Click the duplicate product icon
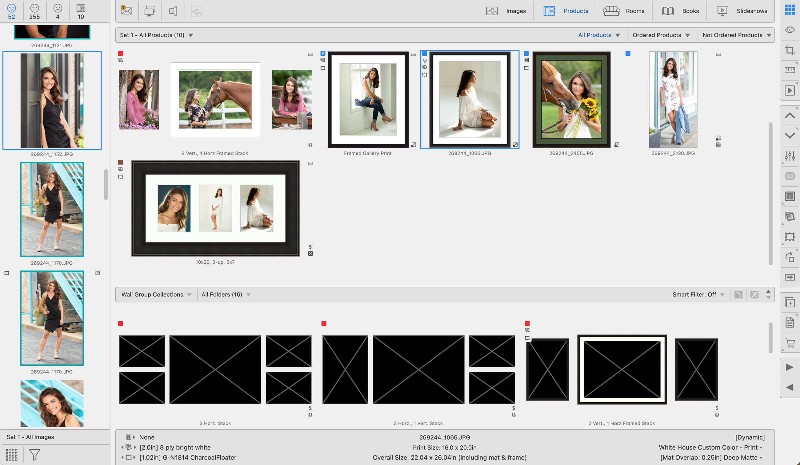 click(790, 302)
